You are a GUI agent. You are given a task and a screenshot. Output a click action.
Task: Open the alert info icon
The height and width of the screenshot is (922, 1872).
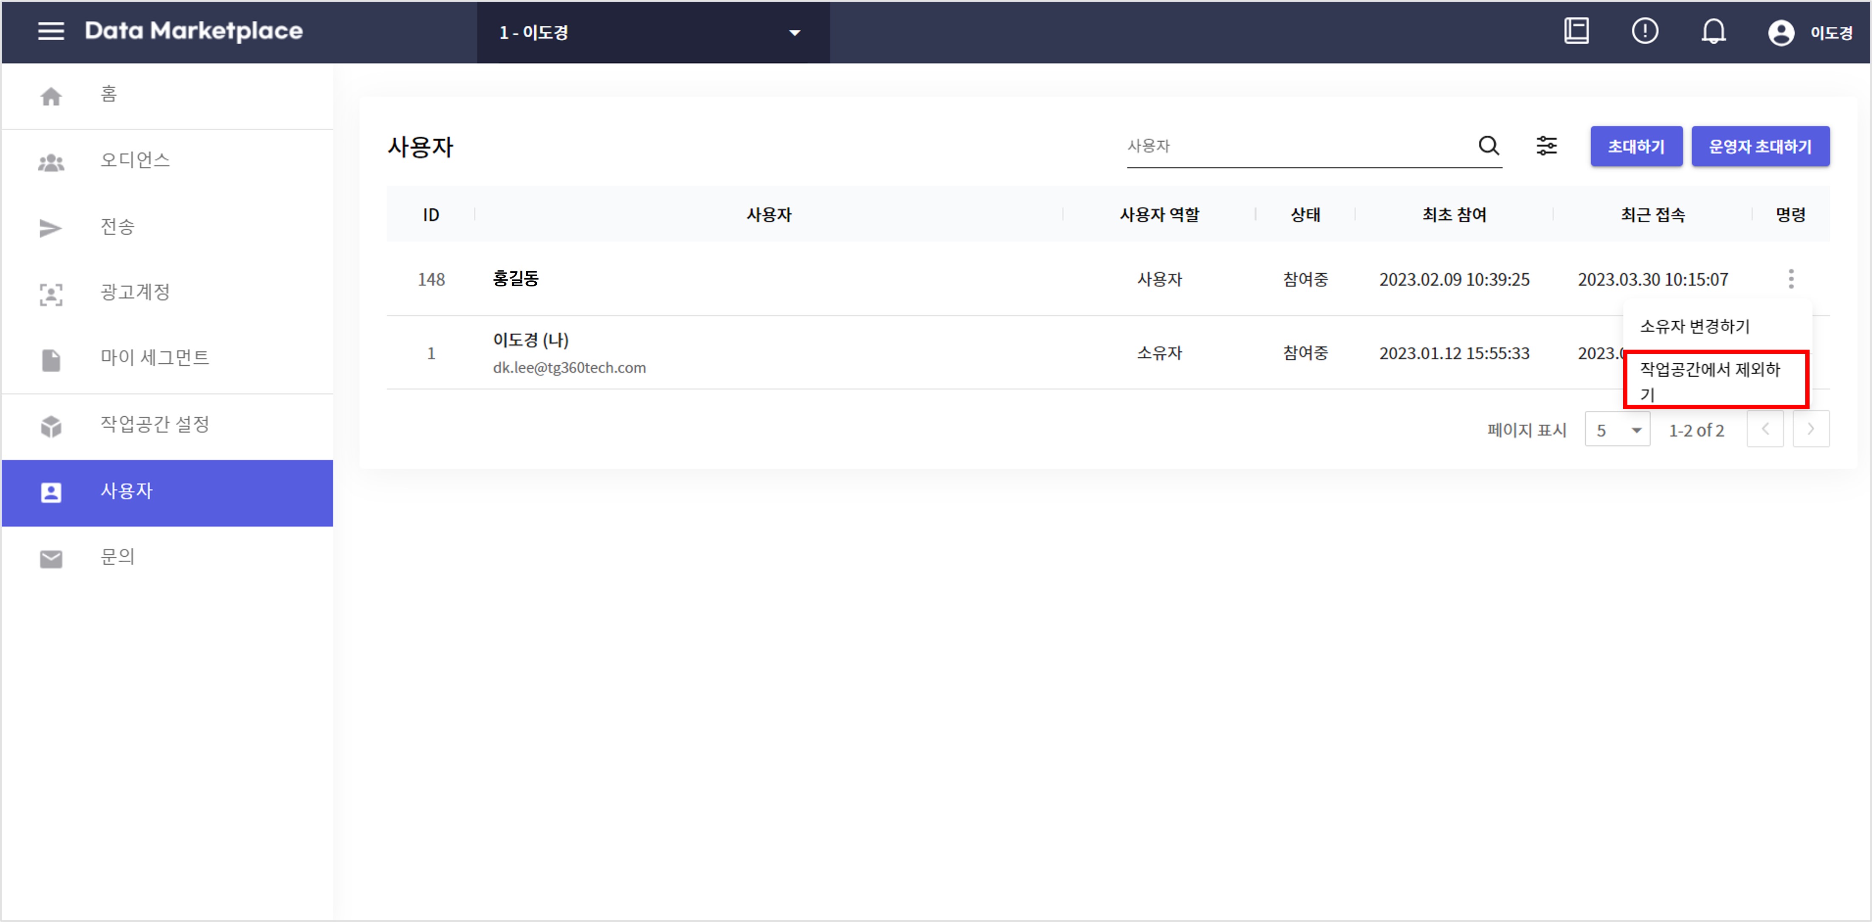1644,31
